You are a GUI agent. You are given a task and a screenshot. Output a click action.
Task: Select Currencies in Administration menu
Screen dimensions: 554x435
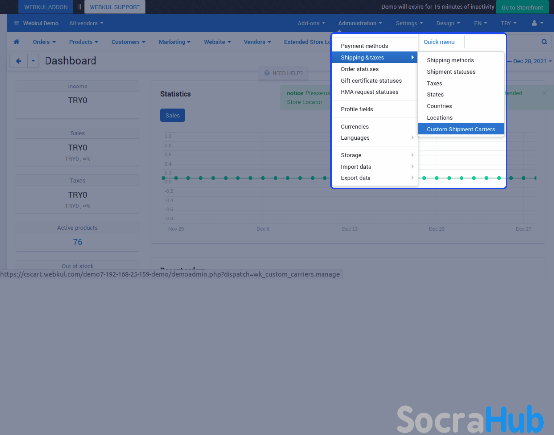tap(354, 127)
